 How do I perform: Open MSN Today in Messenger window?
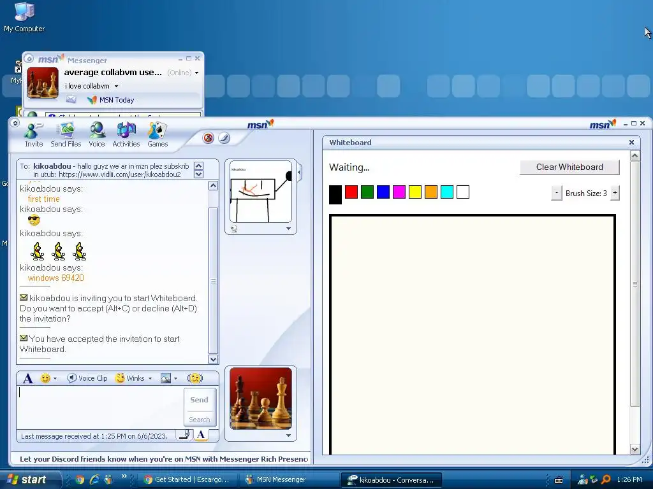click(111, 100)
